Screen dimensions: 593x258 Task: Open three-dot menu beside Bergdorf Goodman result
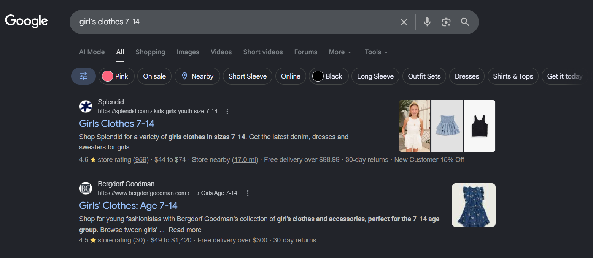pyautogui.click(x=248, y=193)
